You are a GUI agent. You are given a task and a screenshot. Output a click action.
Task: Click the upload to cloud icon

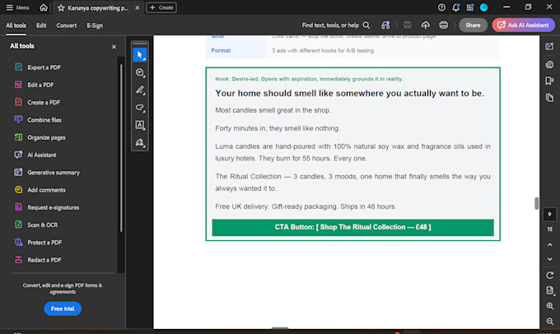(x=426, y=25)
